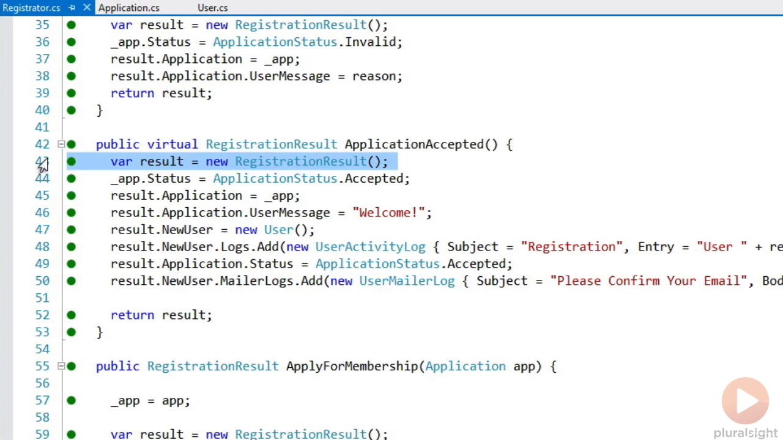Click the green coverage dot on line 35

click(x=72, y=25)
